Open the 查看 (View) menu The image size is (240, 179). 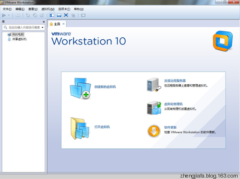[x=33, y=9]
